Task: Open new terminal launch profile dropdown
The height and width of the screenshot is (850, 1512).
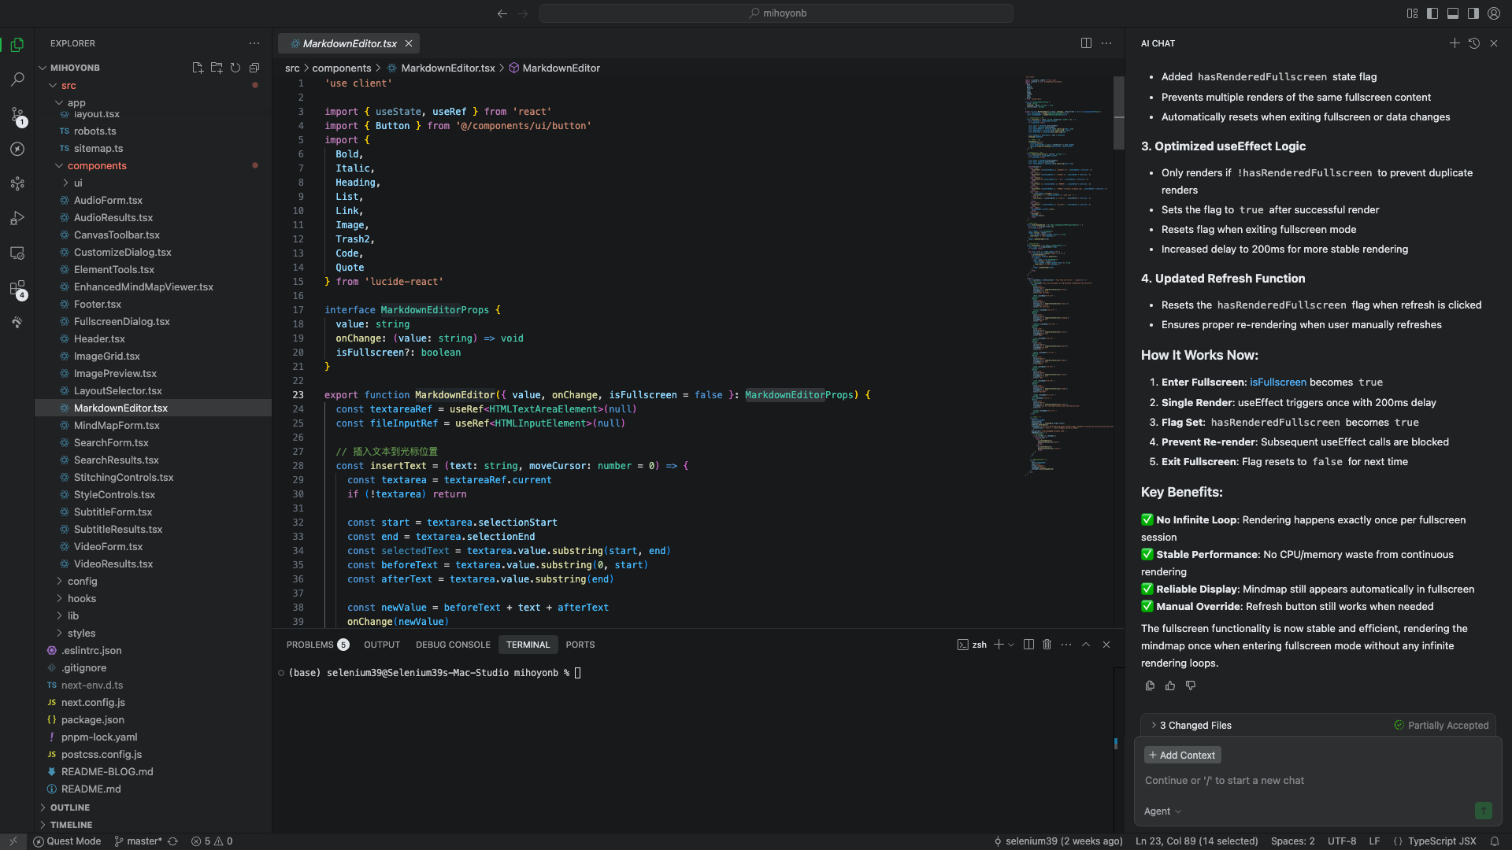Action: 1011,645
